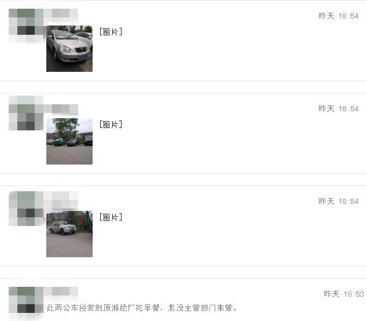Click the blurred avatar of second message
Viewport: 367px width, 321px height.
pyautogui.click(x=26, y=113)
